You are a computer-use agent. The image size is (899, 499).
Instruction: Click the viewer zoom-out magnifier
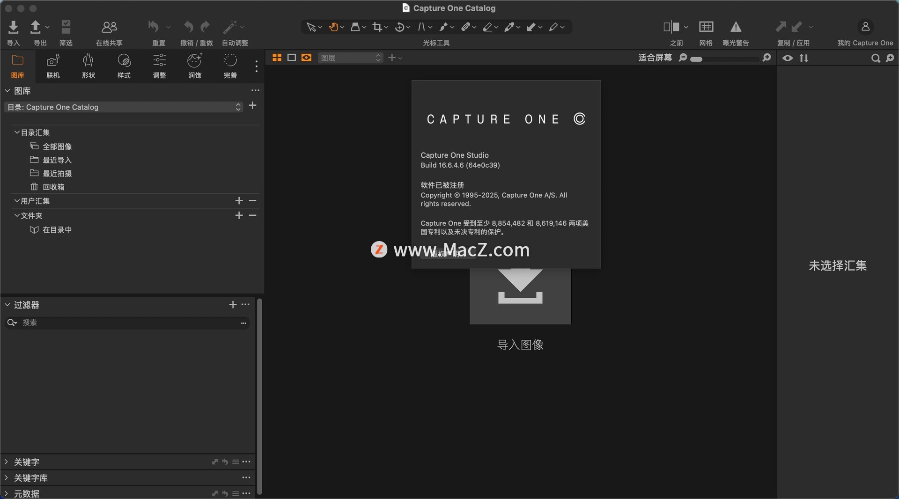[x=683, y=58]
